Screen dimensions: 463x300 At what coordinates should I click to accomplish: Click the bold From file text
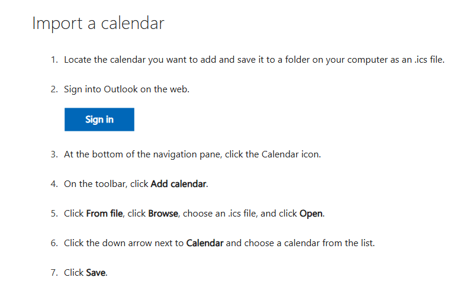click(104, 214)
